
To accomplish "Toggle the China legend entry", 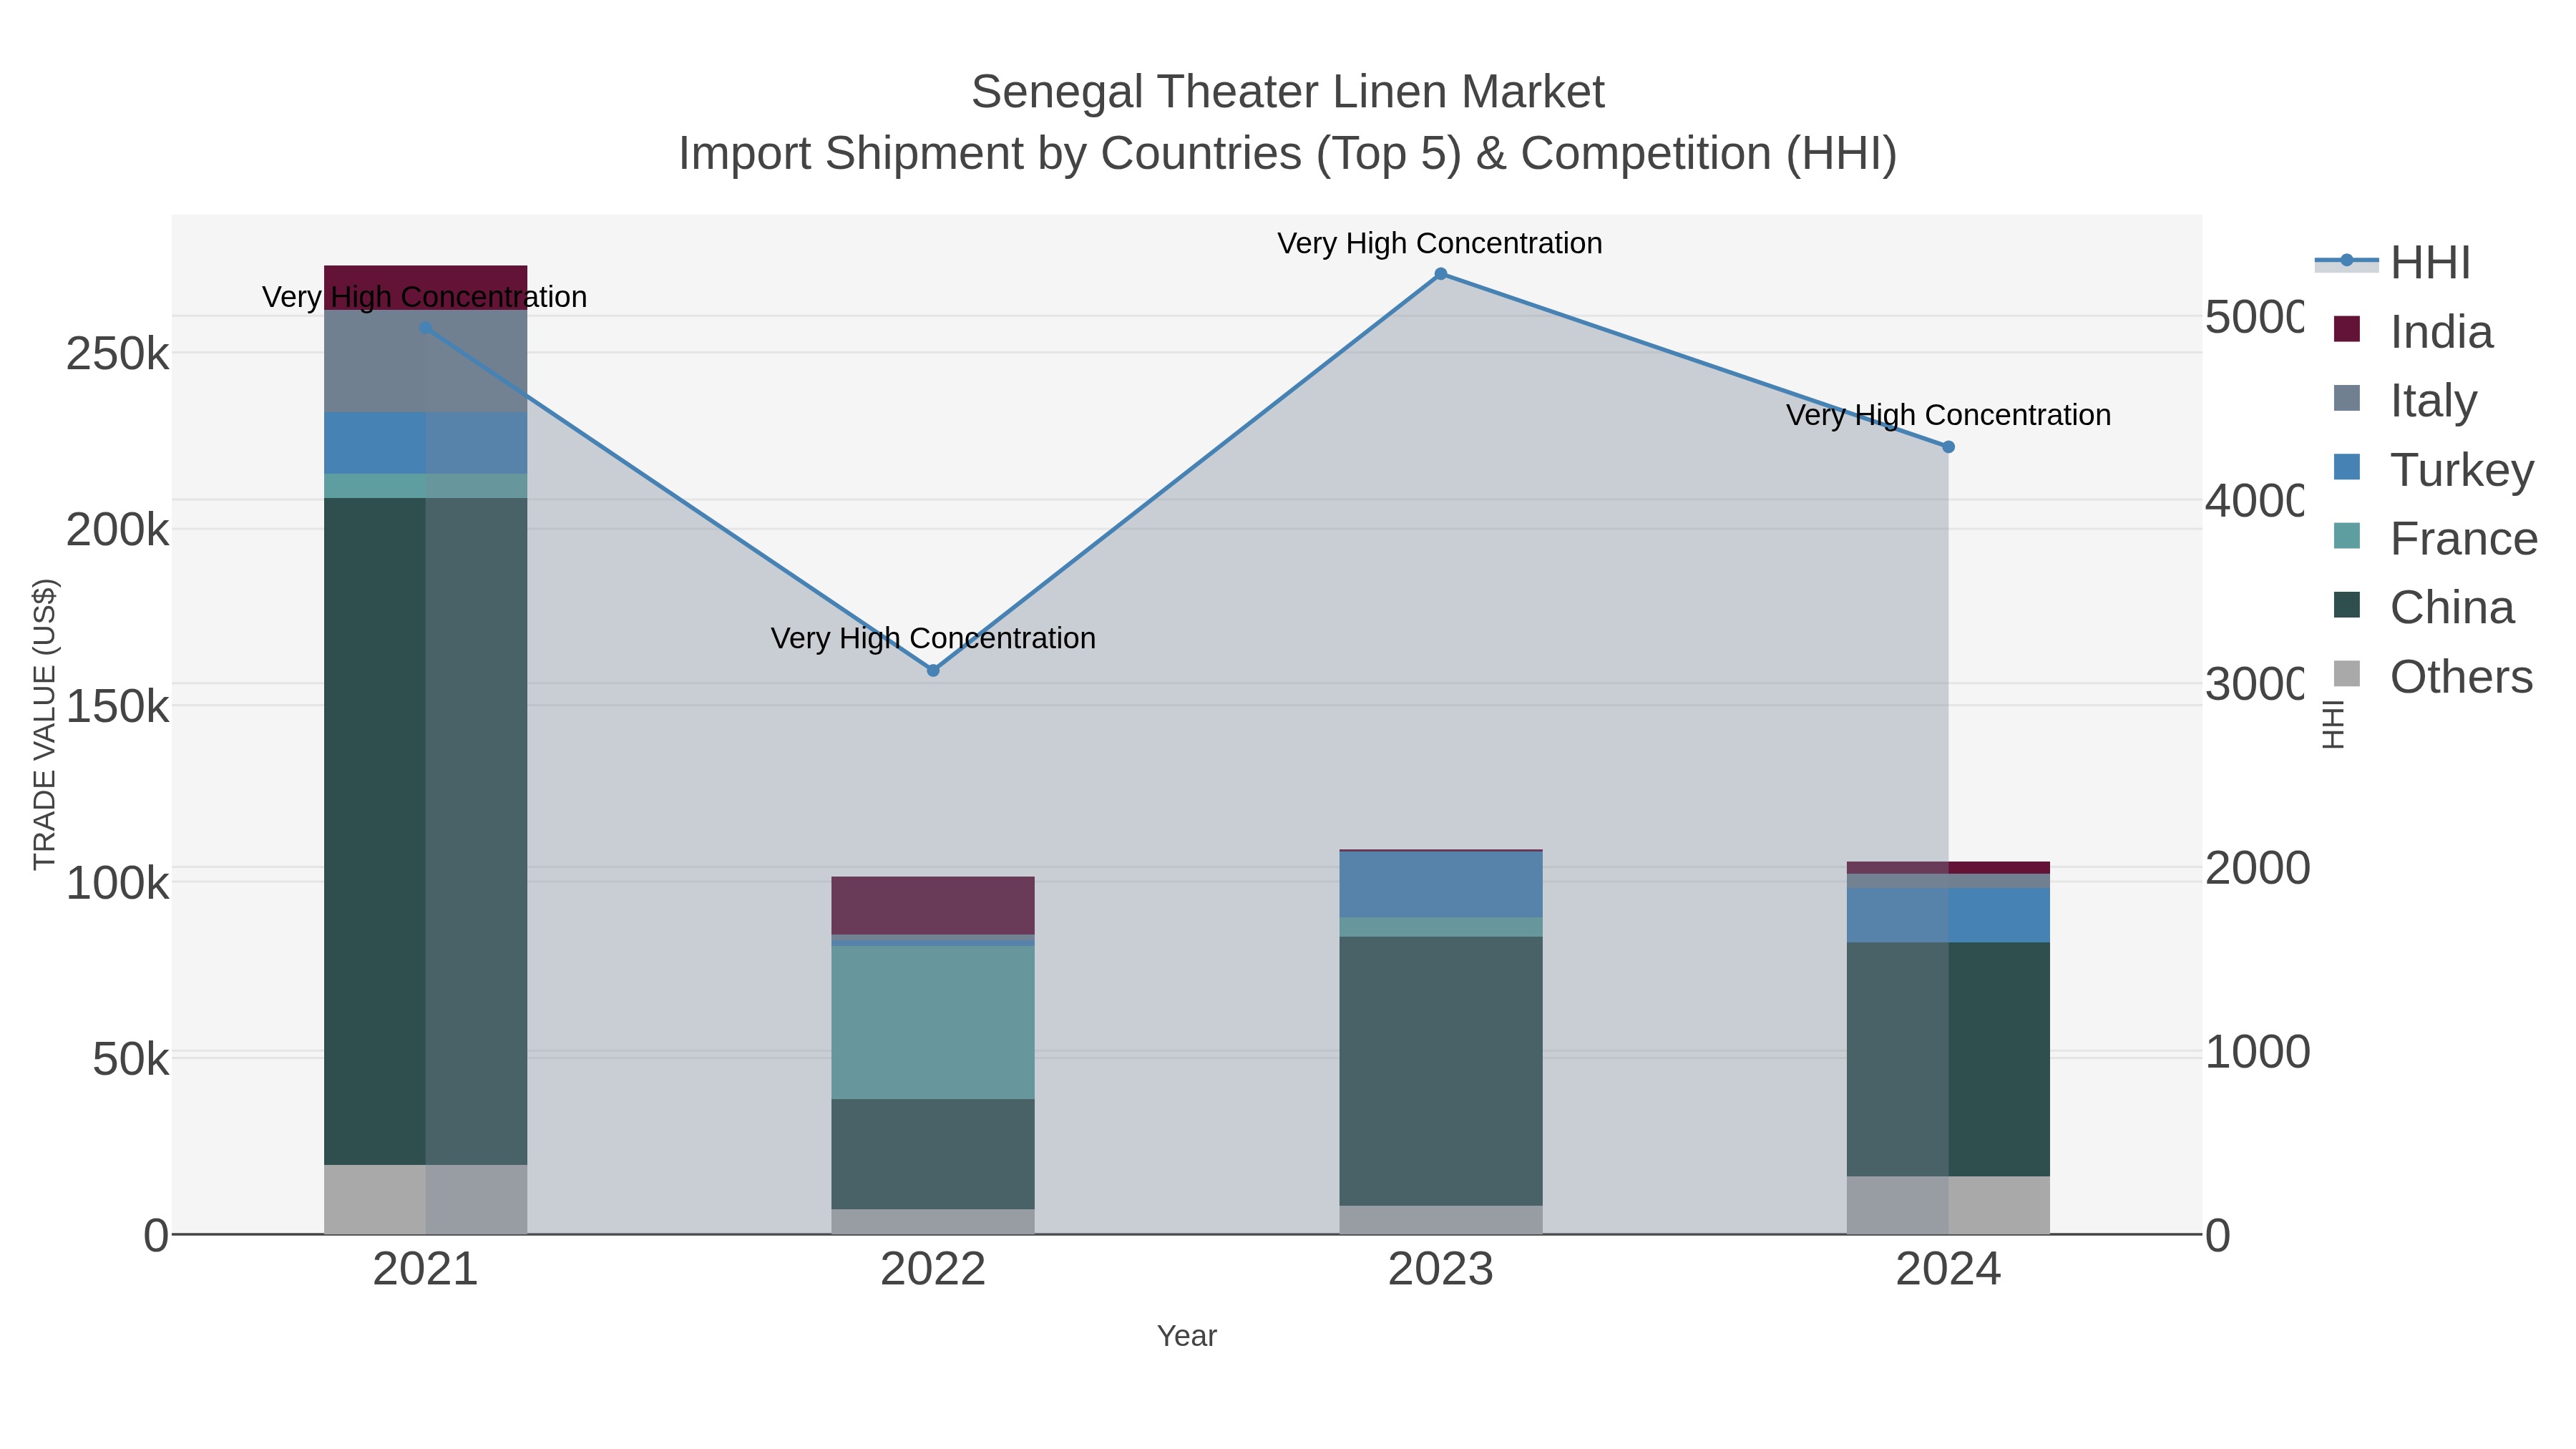I will (2423, 608).
